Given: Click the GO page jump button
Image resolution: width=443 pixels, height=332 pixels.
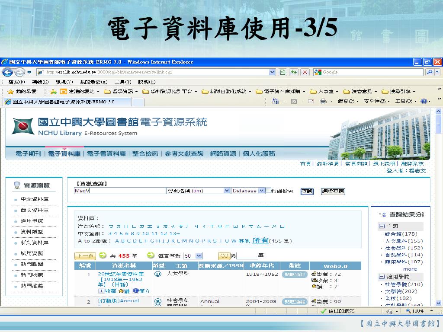Looking at the screenshot, I should pyautogui.click(x=224, y=256).
